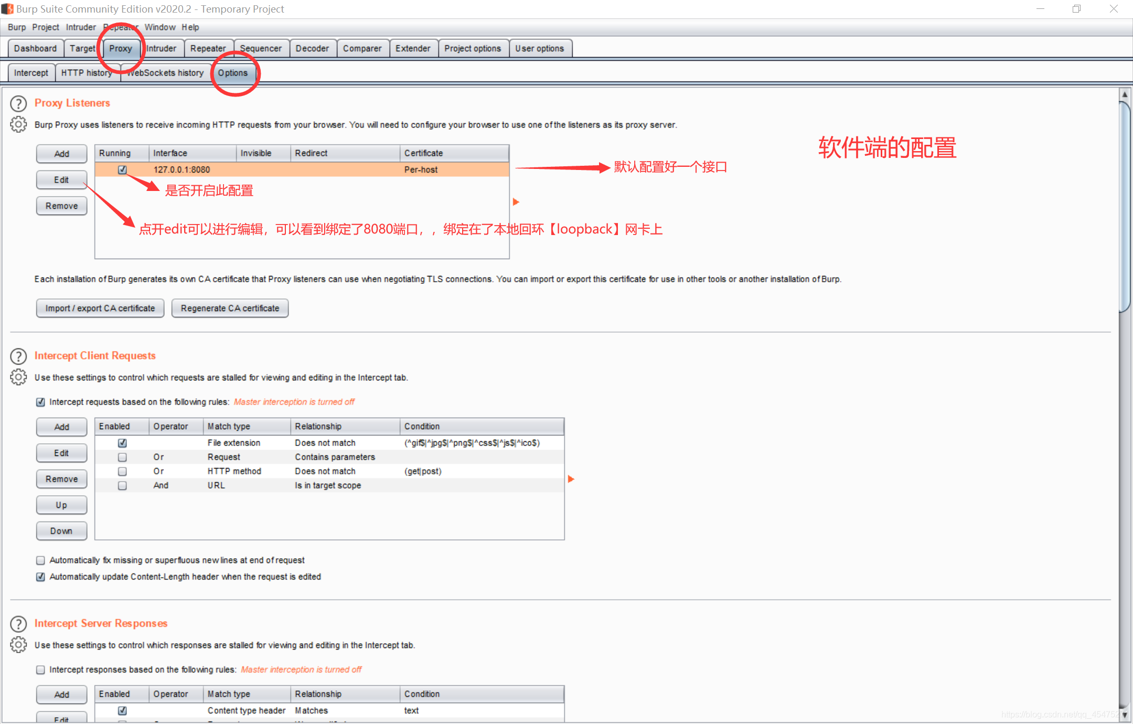Screen dimensions: 1133x724
Task: Disable intercept requests based on rules
Action: [x=40, y=402]
